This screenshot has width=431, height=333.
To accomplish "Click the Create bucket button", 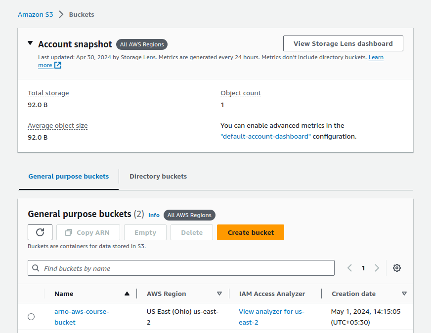I will click(251, 232).
